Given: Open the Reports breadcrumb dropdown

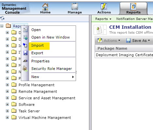Looking at the screenshot, I should [103, 19].
